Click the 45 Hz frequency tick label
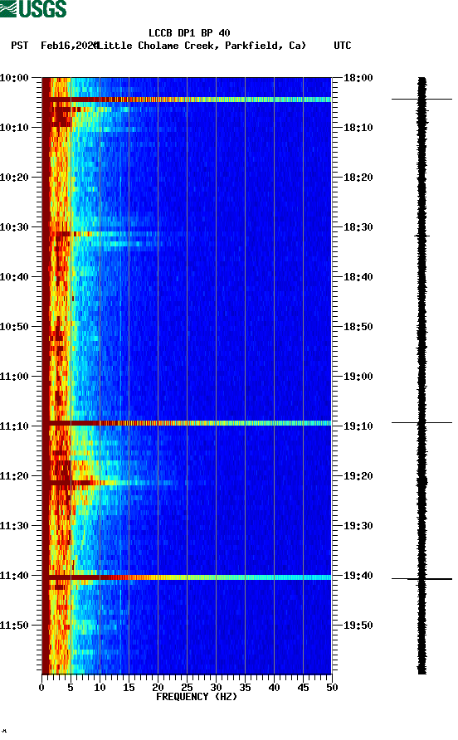The image size is (458, 740). tap(303, 688)
